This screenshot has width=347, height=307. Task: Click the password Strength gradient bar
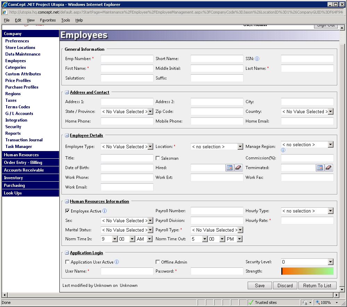[x=307, y=271]
